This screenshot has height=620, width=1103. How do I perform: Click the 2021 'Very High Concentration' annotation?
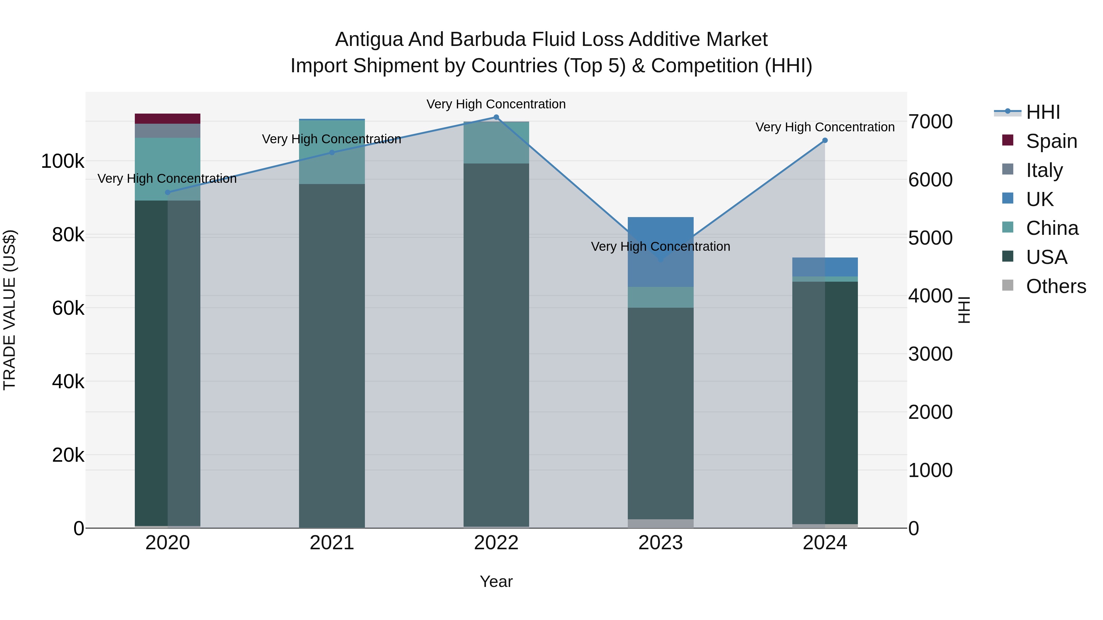coord(332,139)
